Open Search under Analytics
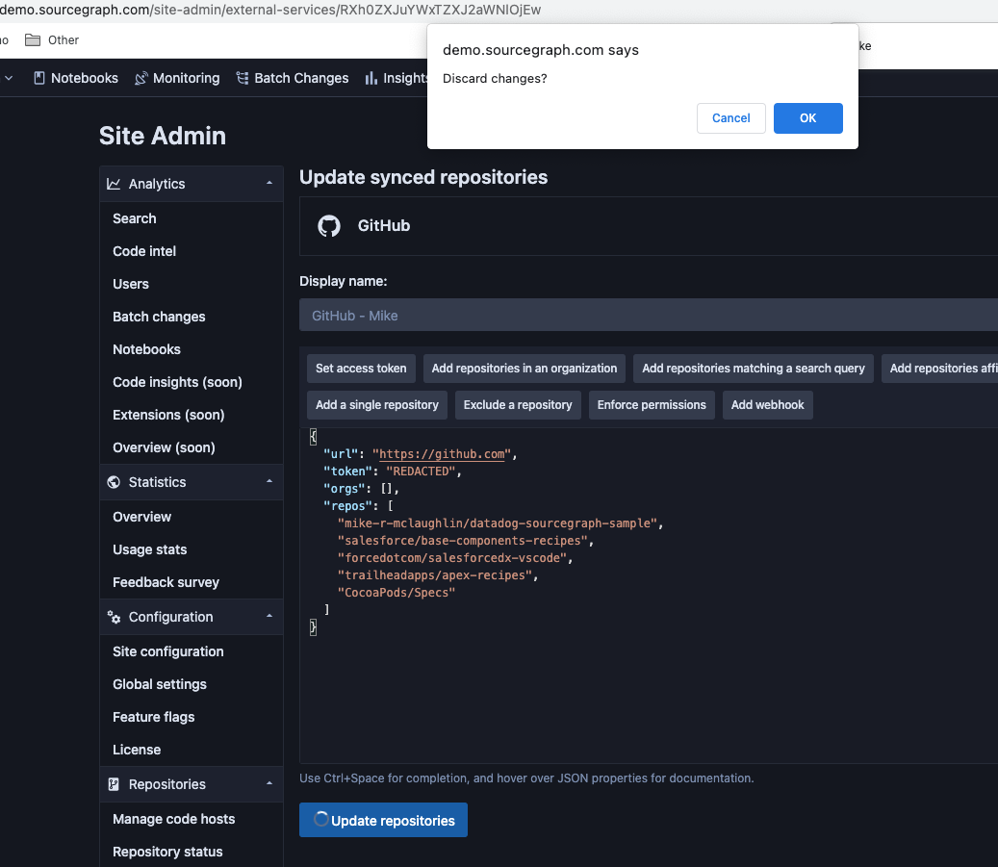Image resolution: width=998 pixels, height=867 pixels. pyautogui.click(x=135, y=218)
